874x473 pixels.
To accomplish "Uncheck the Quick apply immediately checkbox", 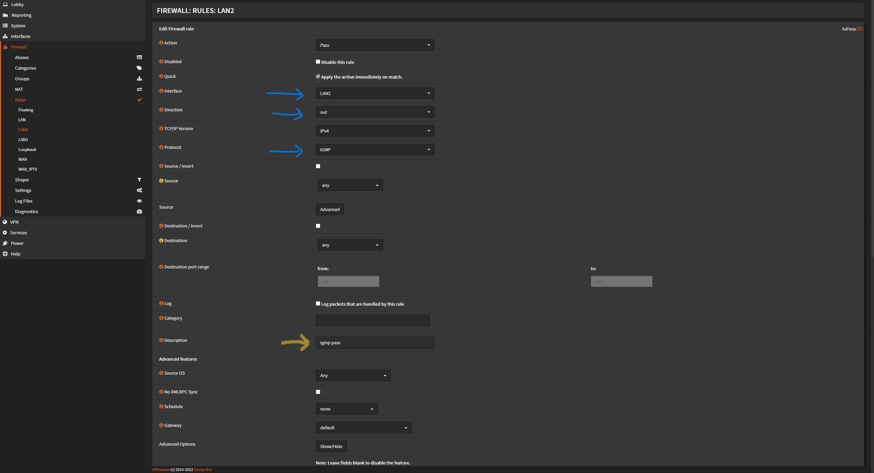I will point(318,76).
